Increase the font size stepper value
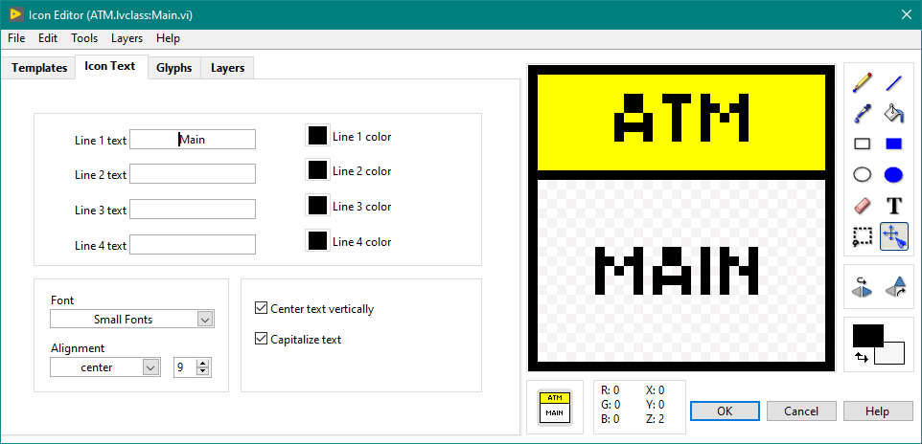Image resolution: width=922 pixels, height=444 pixels. 202,363
